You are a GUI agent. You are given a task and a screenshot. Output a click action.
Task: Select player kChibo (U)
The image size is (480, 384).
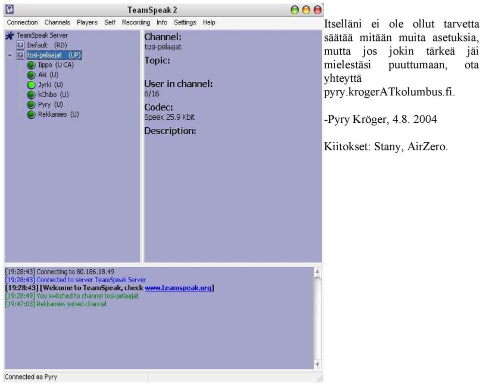pos(53,94)
